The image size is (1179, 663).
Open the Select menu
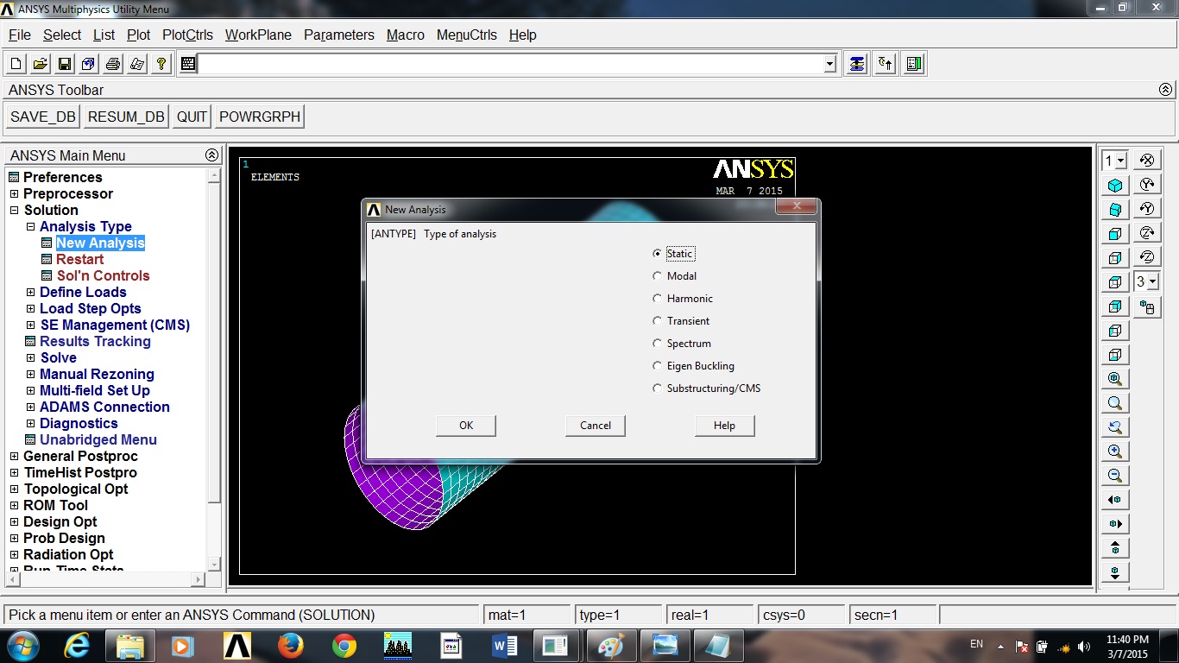(x=62, y=35)
